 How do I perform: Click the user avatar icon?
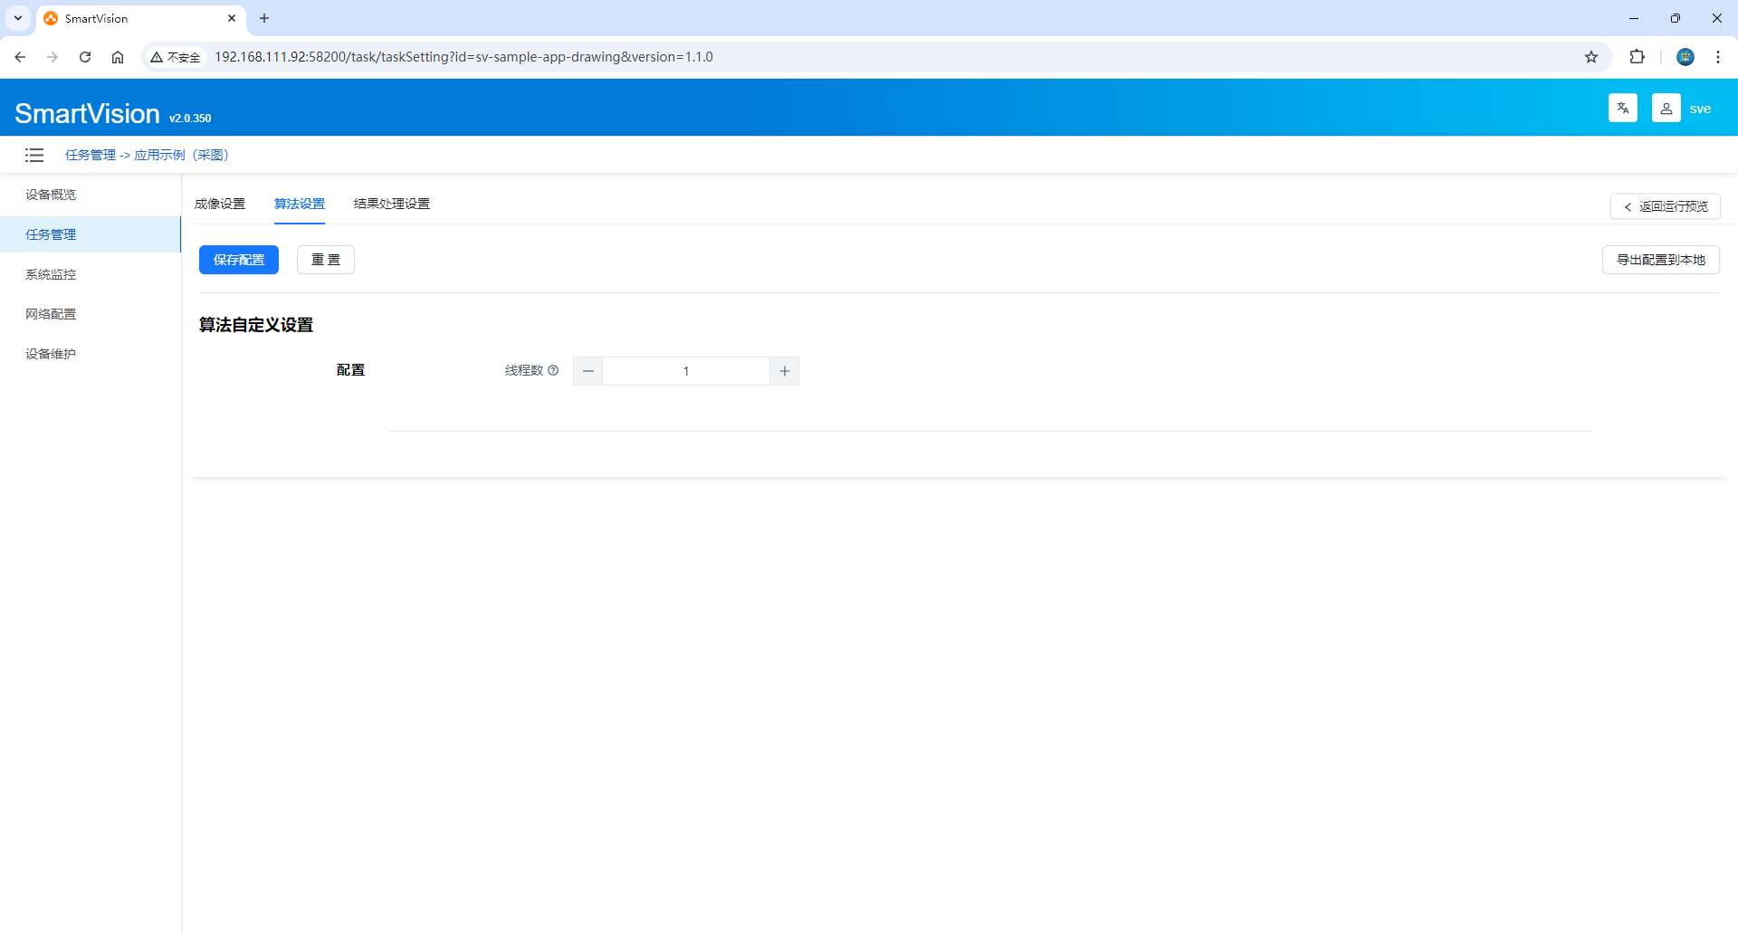click(x=1666, y=108)
